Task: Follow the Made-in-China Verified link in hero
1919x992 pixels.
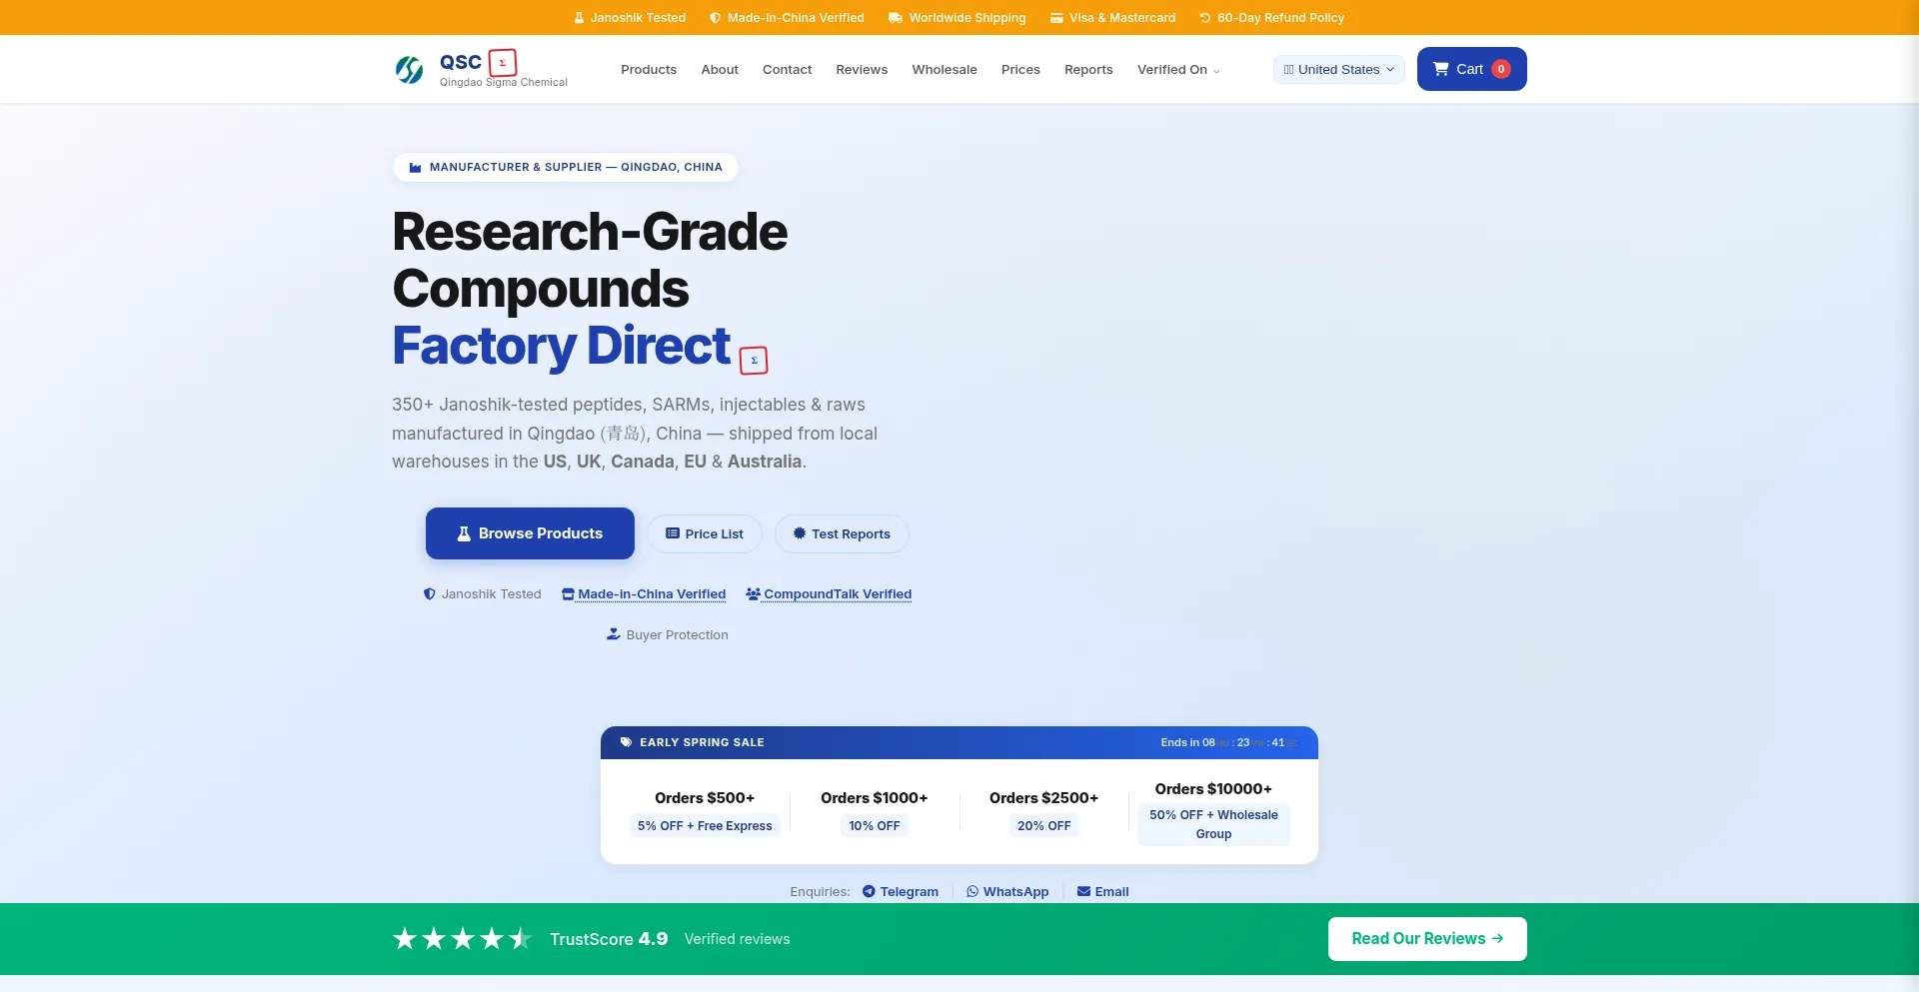Action: [644, 594]
